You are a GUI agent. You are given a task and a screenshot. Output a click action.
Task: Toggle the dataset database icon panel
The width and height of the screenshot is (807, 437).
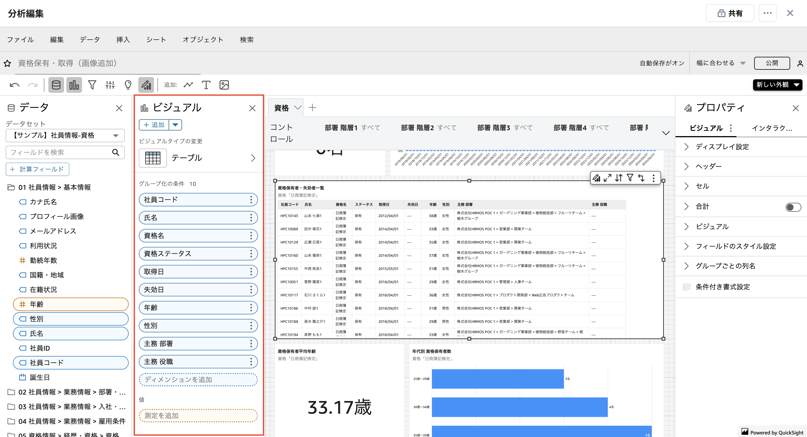tap(56, 85)
